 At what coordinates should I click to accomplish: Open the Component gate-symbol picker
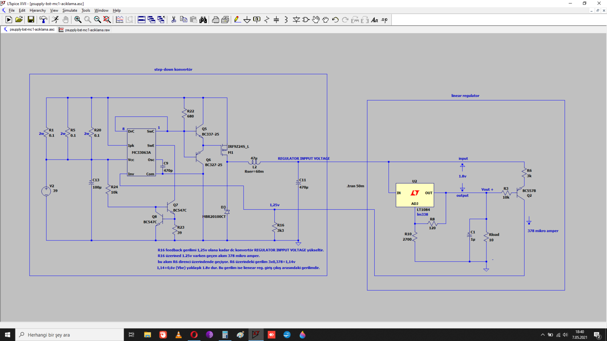tap(306, 20)
